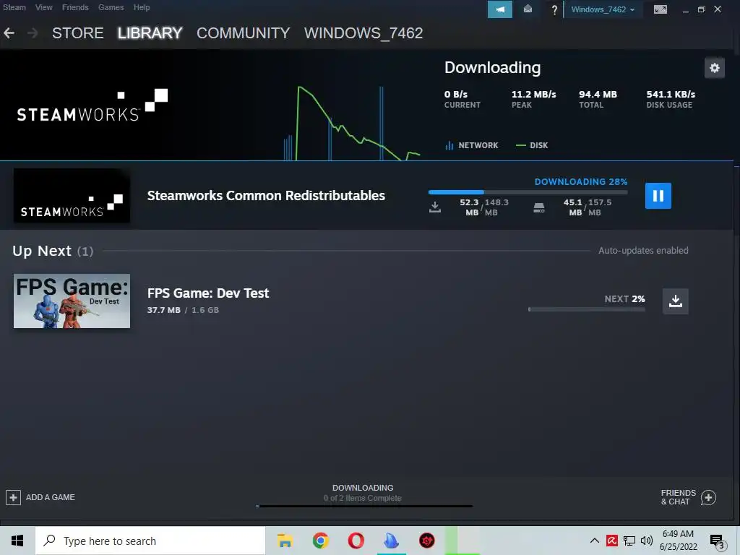Click the Friends & Chat plus bubble icon
The height and width of the screenshot is (555, 740).
click(x=708, y=497)
